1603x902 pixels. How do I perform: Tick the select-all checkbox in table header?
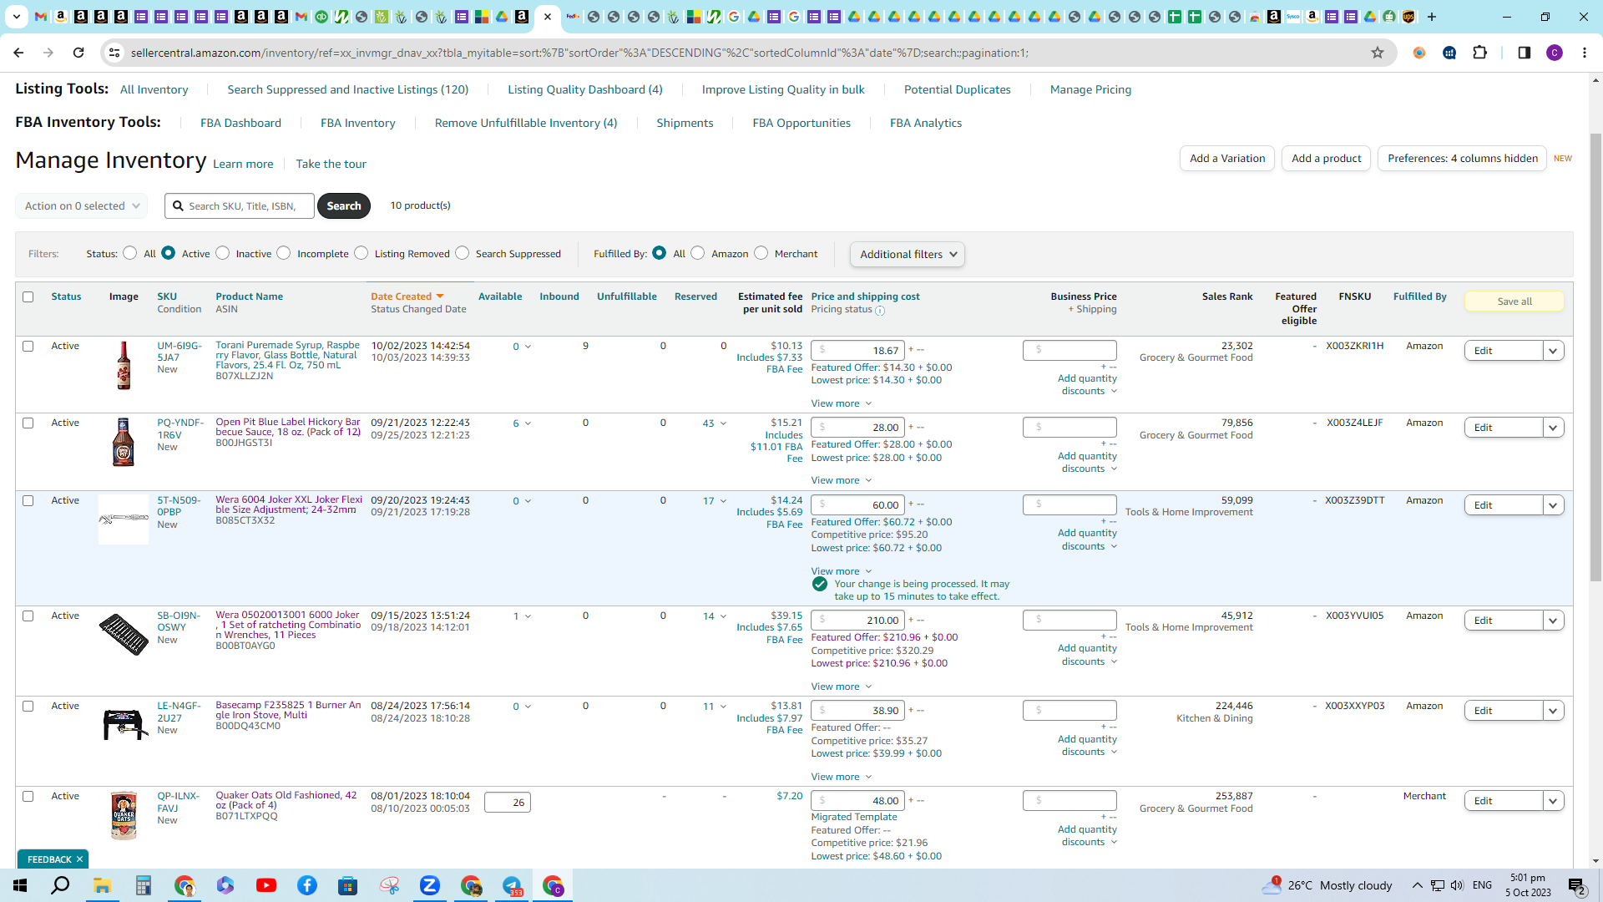coord(28,296)
